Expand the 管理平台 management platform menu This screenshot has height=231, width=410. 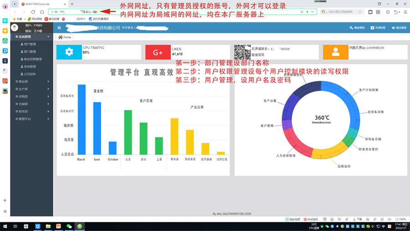click(x=31, y=119)
